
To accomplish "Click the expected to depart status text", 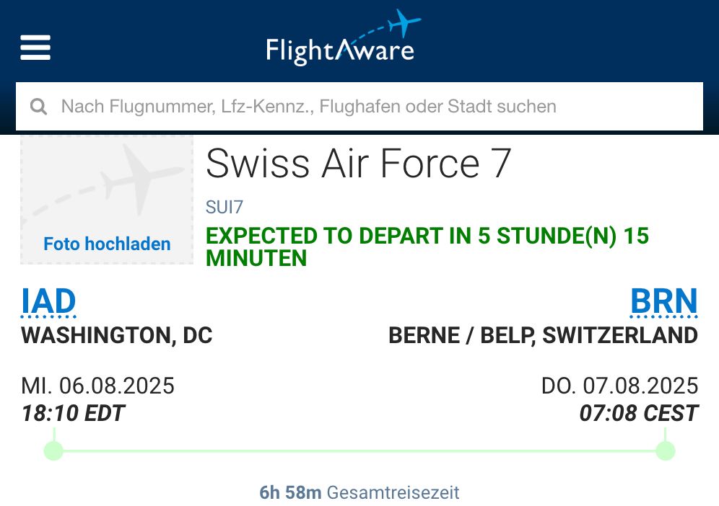I will pyautogui.click(x=427, y=247).
